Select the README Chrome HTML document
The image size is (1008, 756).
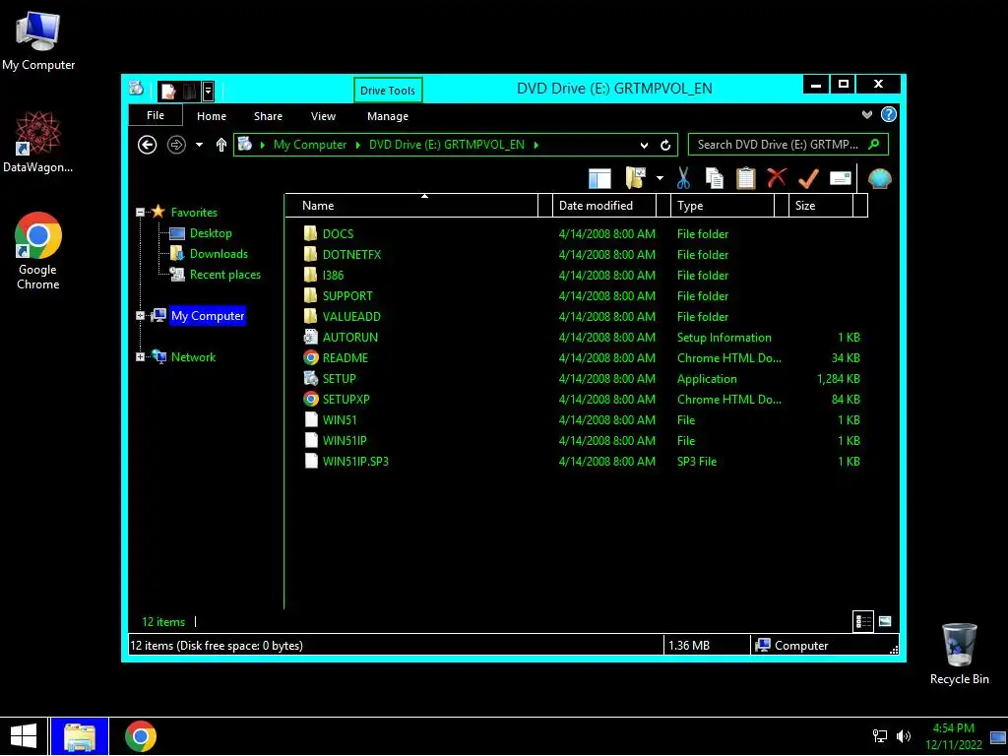click(x=346, y=358)
